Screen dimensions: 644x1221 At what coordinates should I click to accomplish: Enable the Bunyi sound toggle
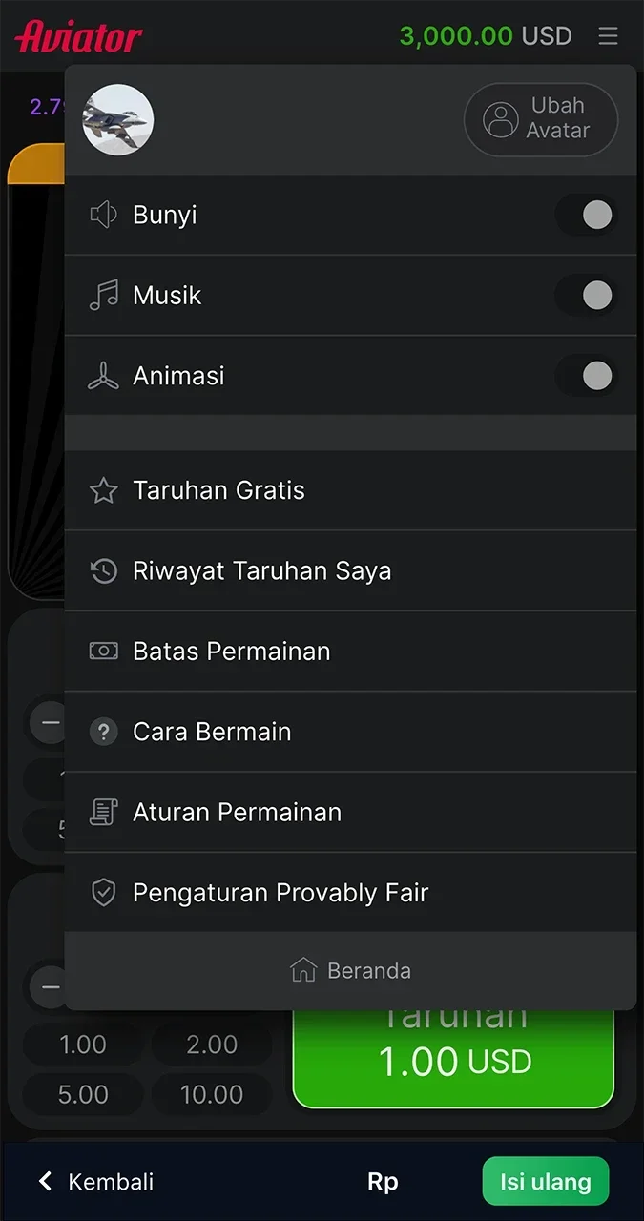pyautogui.click(x=586, y=215)
